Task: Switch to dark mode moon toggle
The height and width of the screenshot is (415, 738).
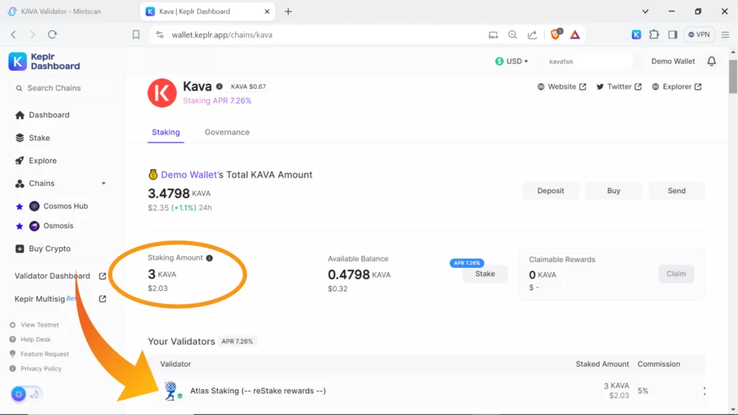Action: (x=34, y=393)
